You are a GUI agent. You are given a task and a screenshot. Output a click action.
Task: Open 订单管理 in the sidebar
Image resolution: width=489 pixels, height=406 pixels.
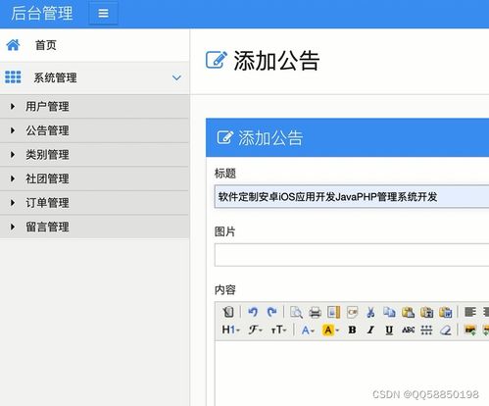[94, 203]
